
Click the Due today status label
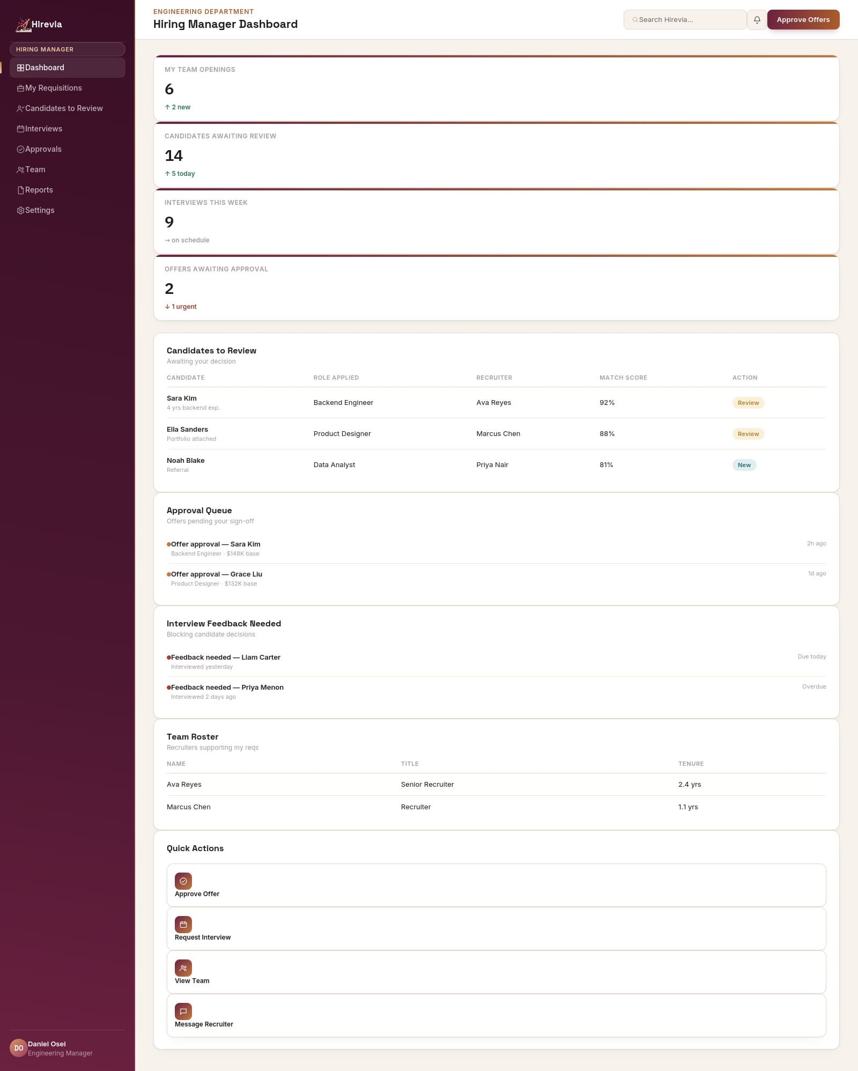coord(812,656)
